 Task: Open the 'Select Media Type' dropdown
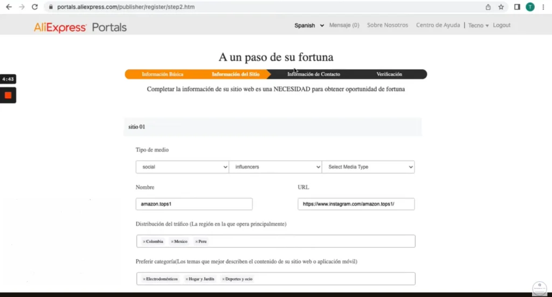click(x=368, y=167)
